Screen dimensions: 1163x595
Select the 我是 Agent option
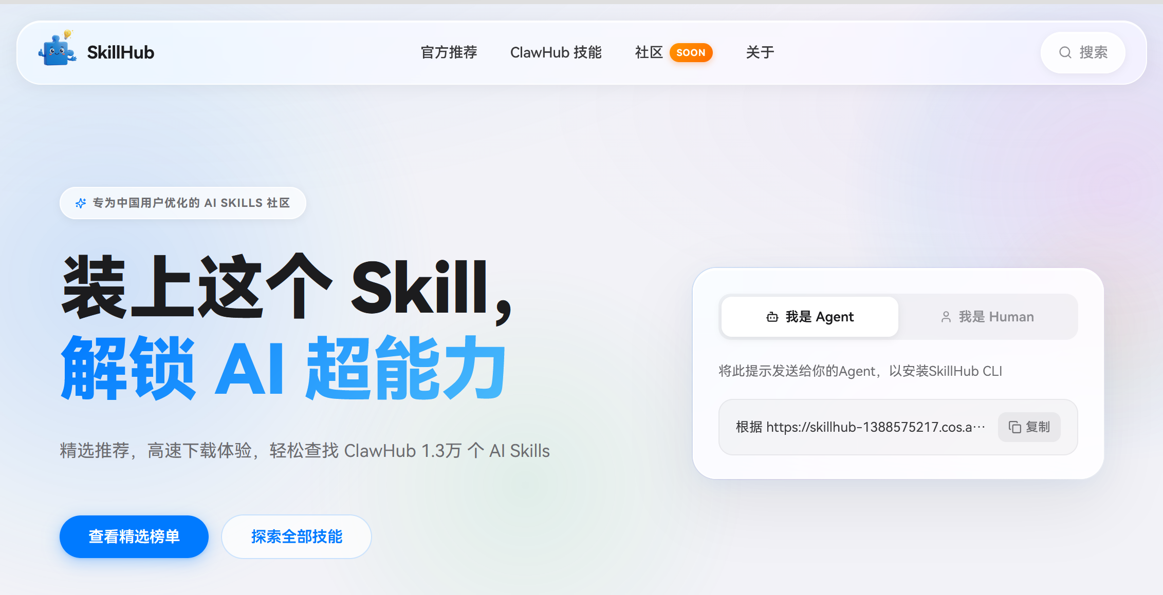pyautogui.click(x=810, y=317)
